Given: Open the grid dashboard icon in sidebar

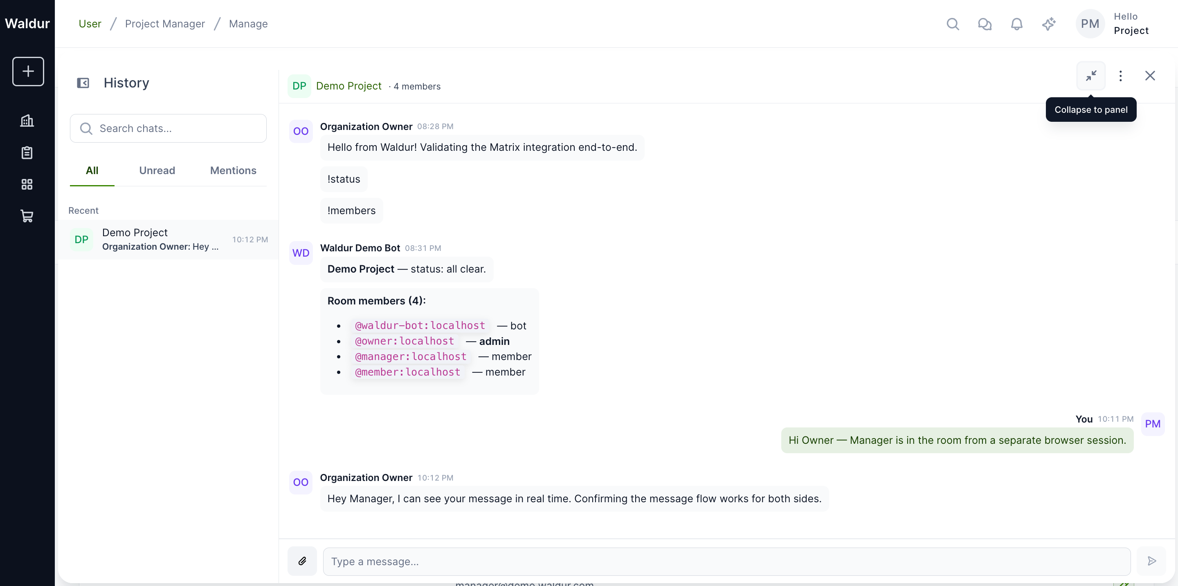Looking at the screenshot, I should click(27, 184).
